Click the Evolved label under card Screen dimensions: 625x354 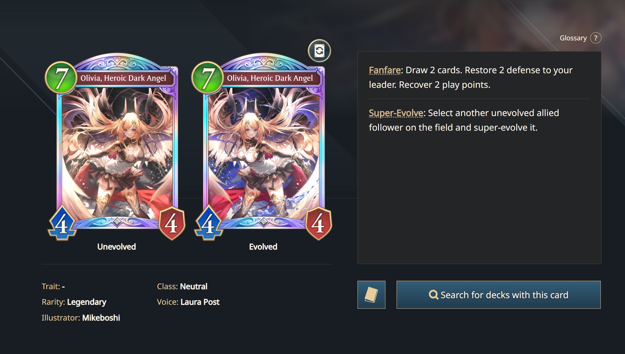coord(263,247)
